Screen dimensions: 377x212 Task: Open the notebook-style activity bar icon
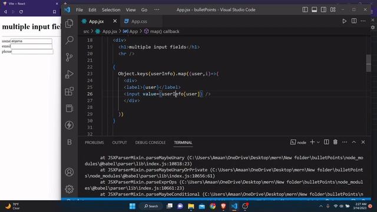tap(70, 108)
